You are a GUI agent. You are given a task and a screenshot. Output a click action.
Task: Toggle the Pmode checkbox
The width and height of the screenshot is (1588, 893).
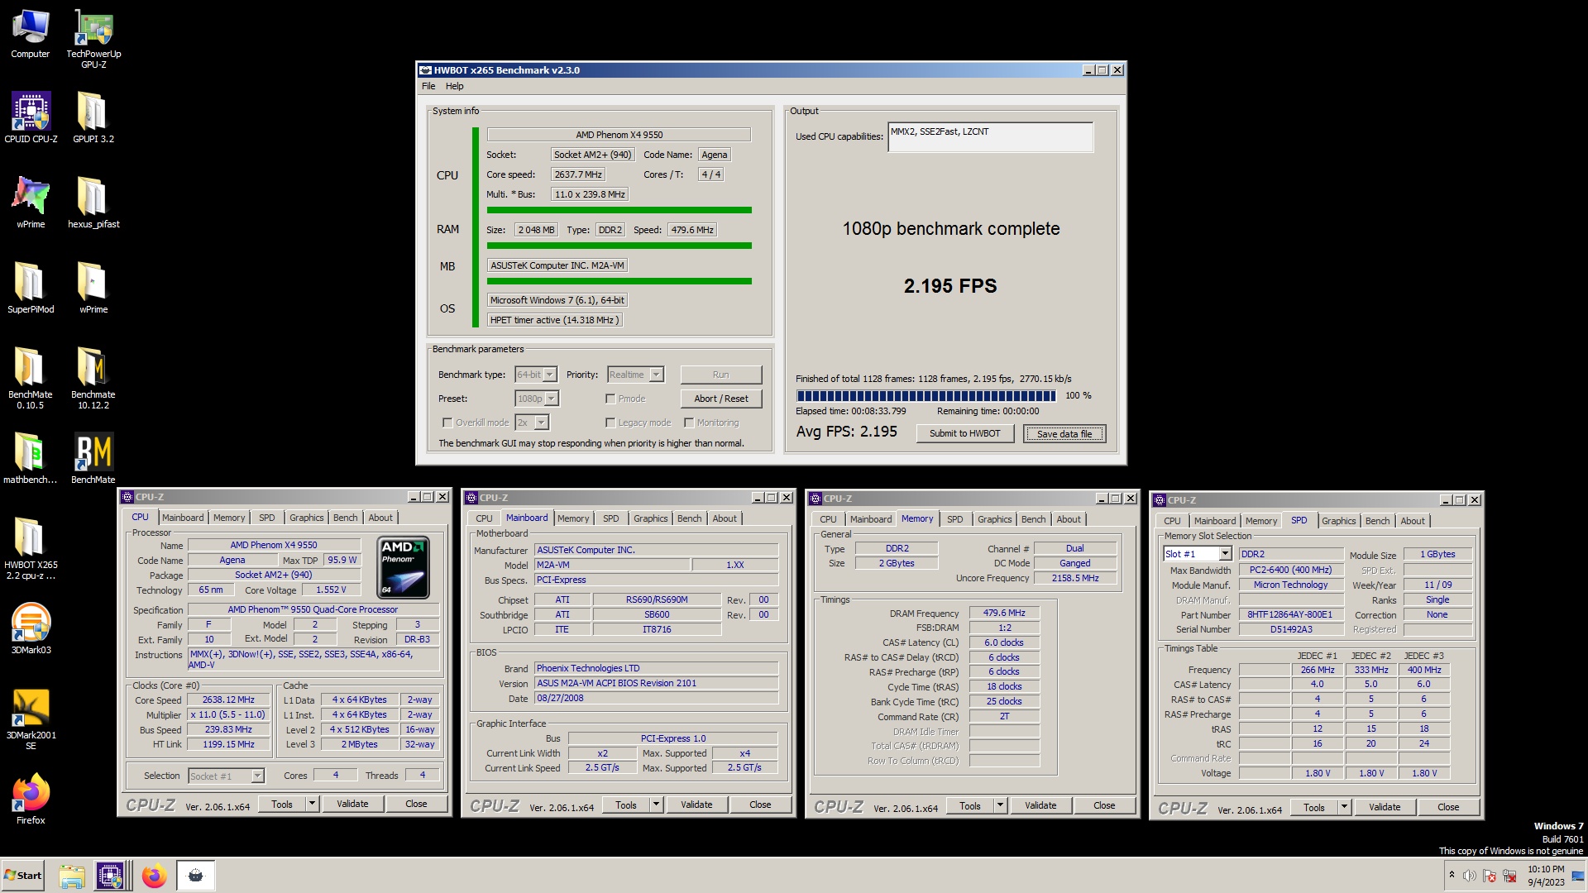[610, 399]
